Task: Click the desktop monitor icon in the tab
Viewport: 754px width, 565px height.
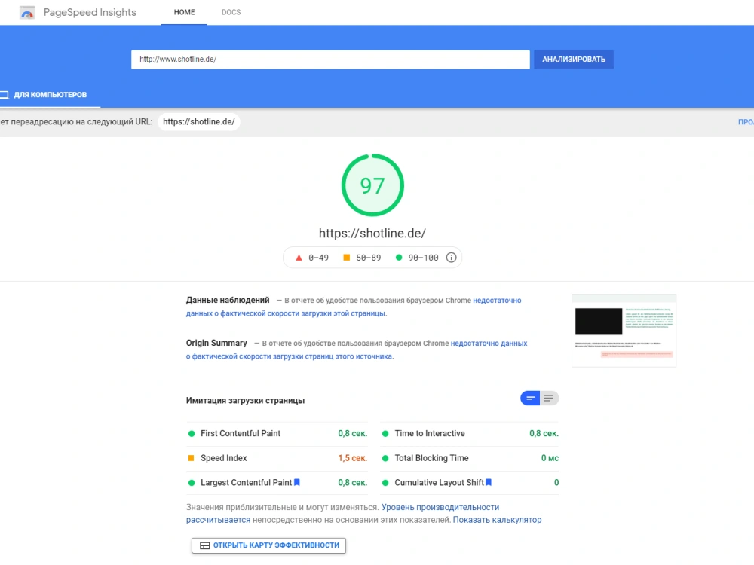Action: pos(5,95)
